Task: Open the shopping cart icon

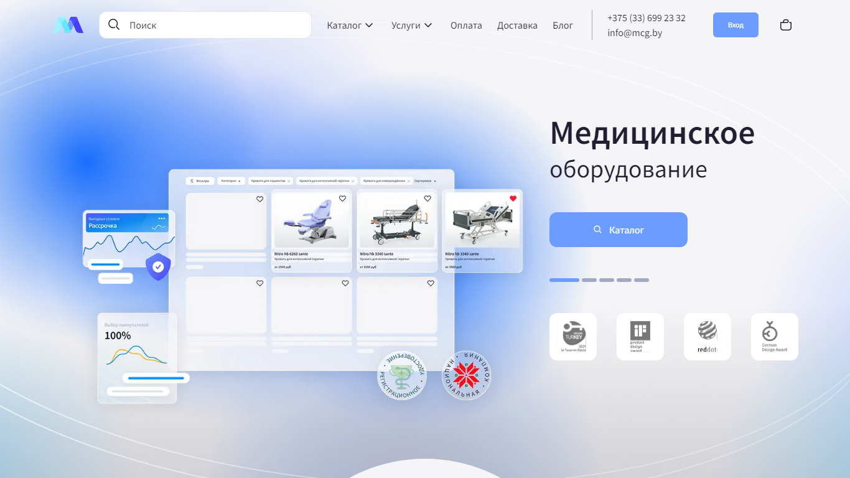Action: pyautogui.click(x=786, y=25)
